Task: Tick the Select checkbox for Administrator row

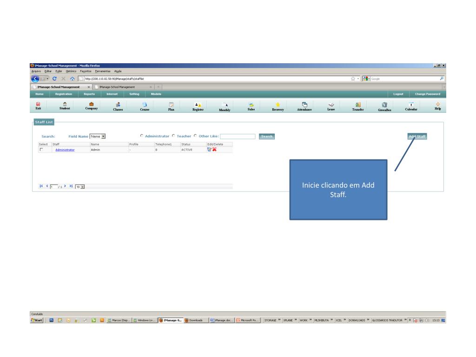Action: coord(41,150)
